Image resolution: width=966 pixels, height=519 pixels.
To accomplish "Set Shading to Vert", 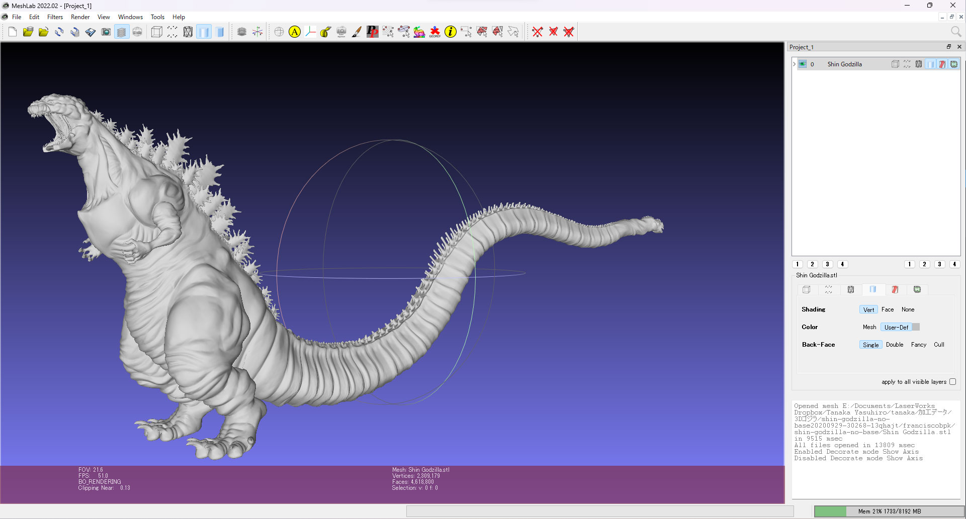I will (868, 310).
